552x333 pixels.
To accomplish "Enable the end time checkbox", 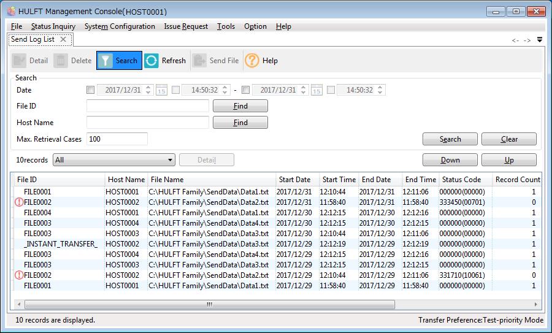I will point(331,90).
